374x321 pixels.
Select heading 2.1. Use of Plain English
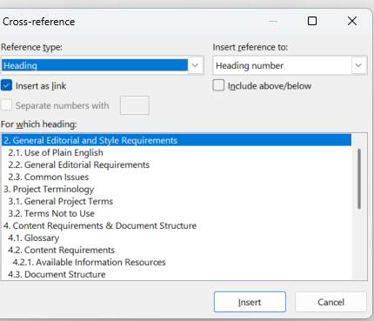pyautogui.click(x=177, y=152)
